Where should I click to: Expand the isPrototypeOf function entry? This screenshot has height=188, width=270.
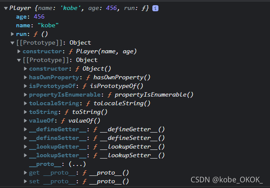(x=26, y=86)
